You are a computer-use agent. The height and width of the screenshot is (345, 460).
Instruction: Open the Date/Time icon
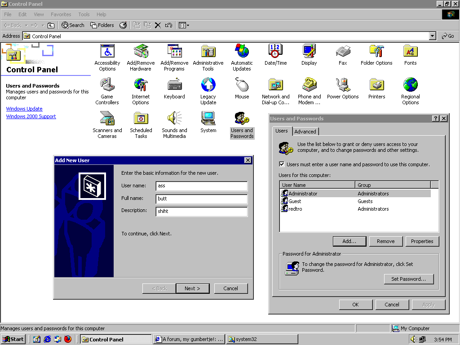tap(275, 52)
